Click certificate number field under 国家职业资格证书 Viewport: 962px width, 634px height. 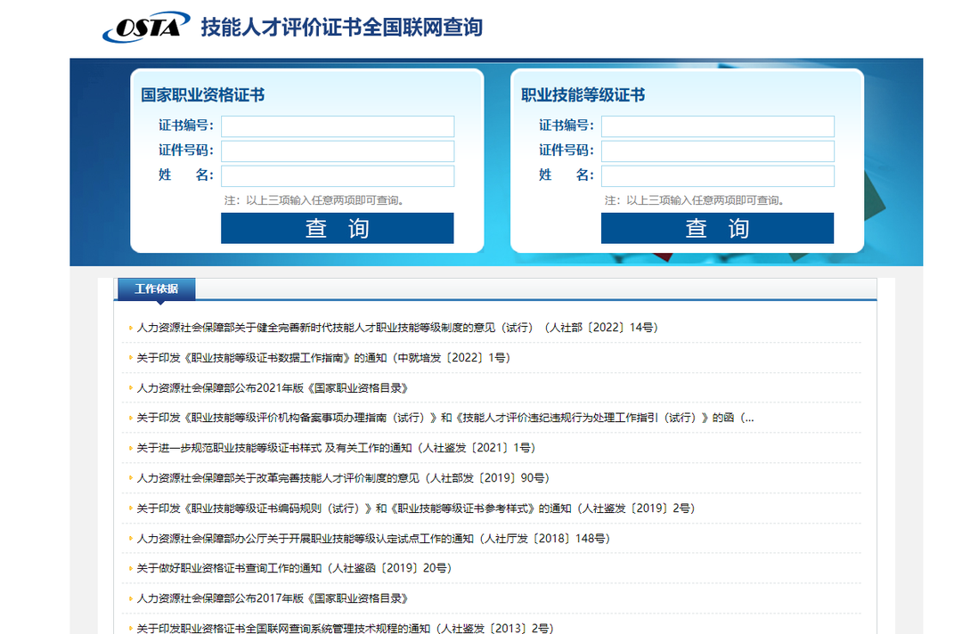pos(338,126)
